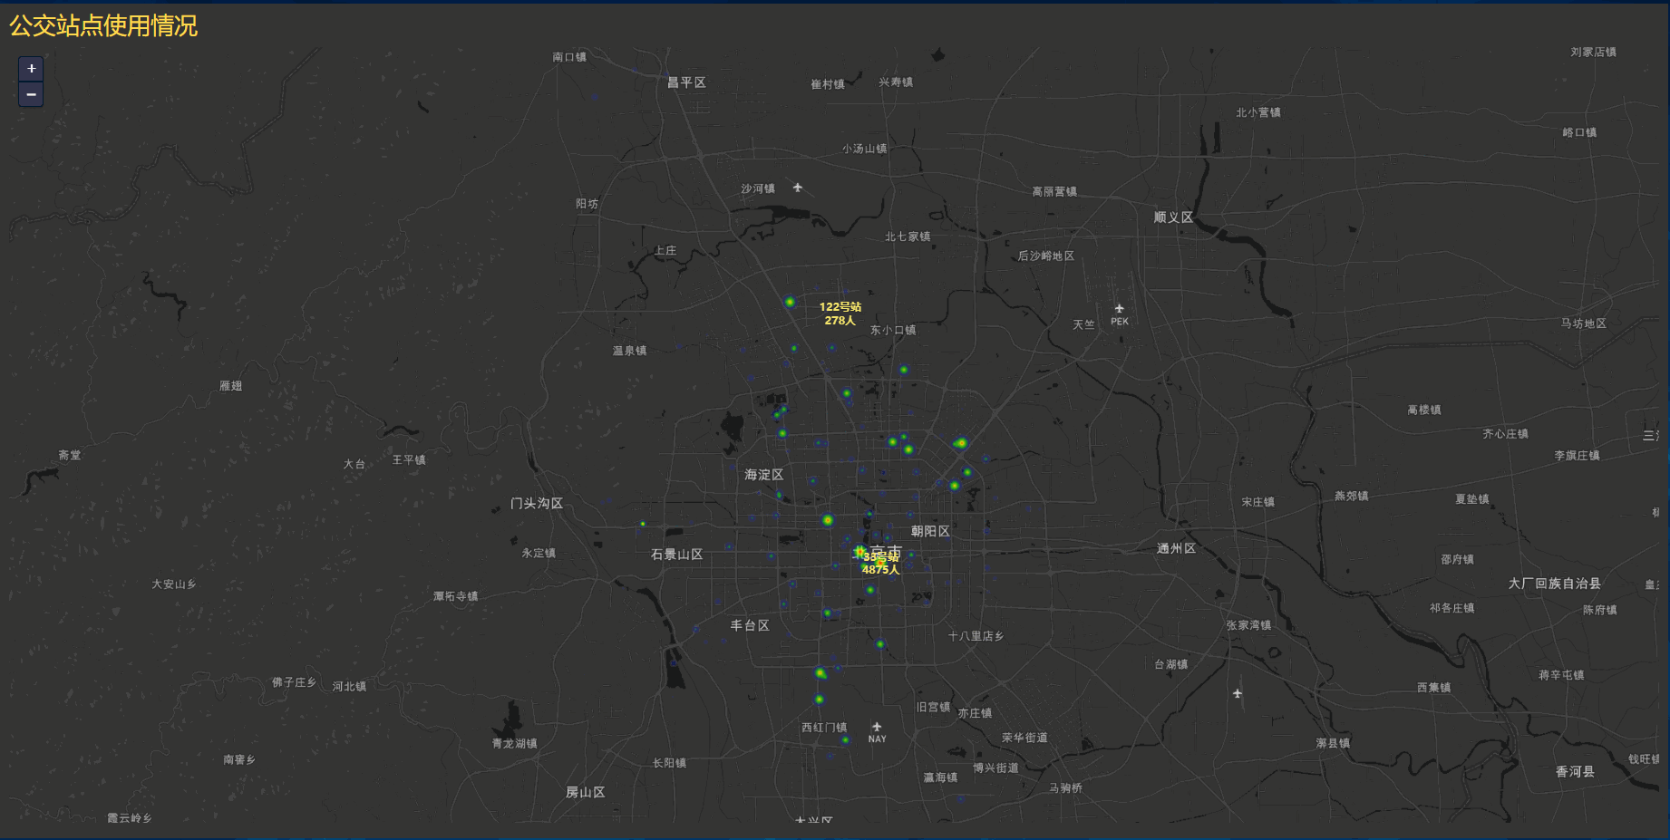Screen dimensions: 1670x840
Task: Click the 朝阳区 district label
Action: click(930, 531)
